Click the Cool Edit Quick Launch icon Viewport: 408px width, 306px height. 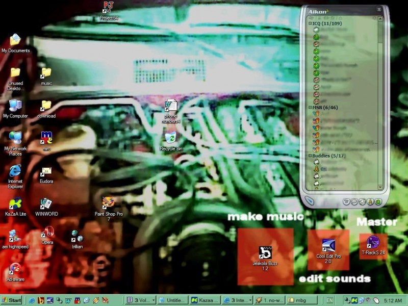point(50,300)
